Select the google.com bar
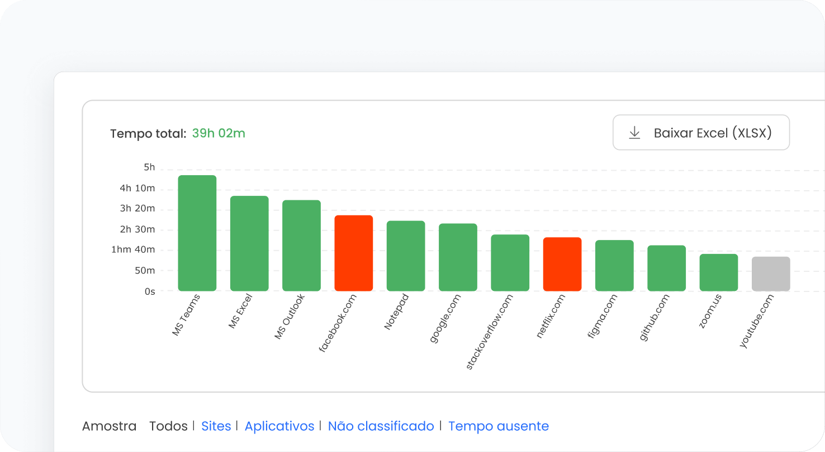Screen dimensions: 825x452 [x=458, y=257]
